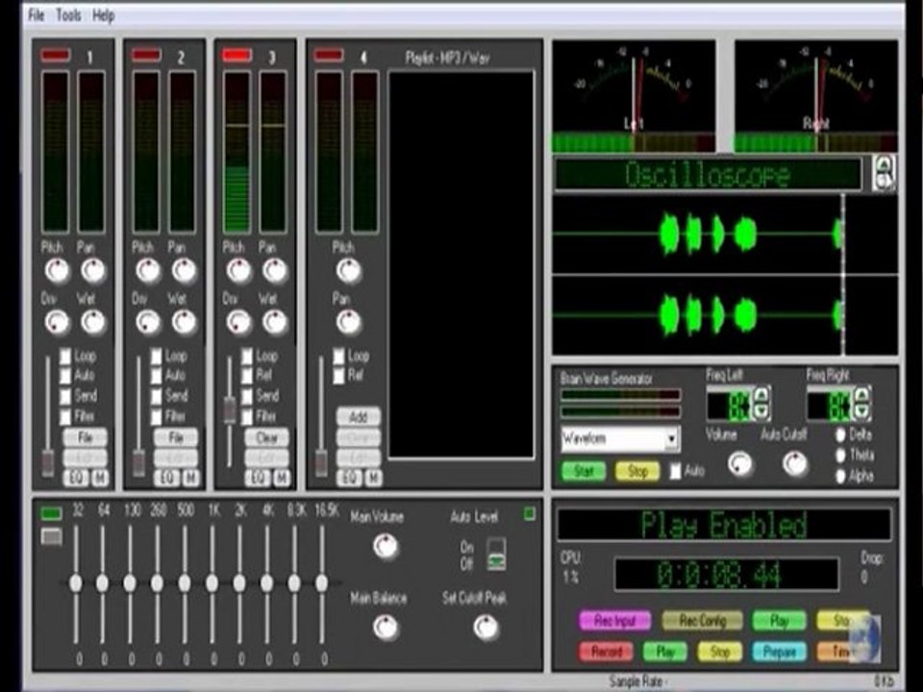Image resolution: width=923 pixels, height=692 pixels.
Task: Click the Pitch knob on channel 1
Action: pos(57,271)
